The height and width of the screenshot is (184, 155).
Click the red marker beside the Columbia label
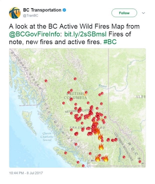[x=124, y=157]
